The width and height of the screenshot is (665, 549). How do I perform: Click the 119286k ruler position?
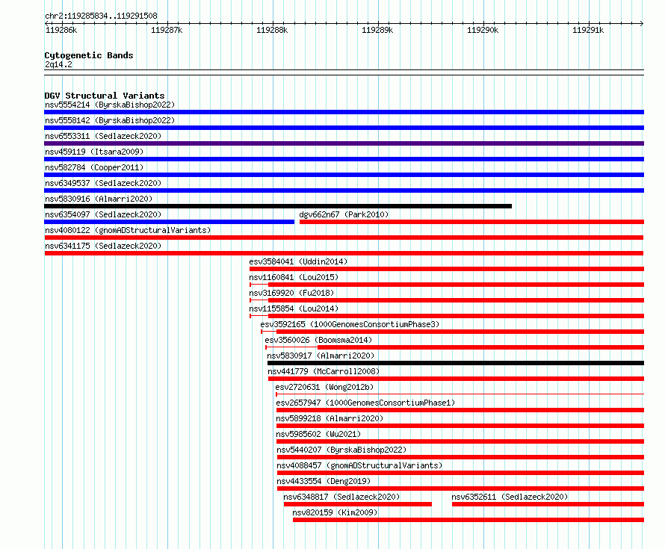coord(61,30)
